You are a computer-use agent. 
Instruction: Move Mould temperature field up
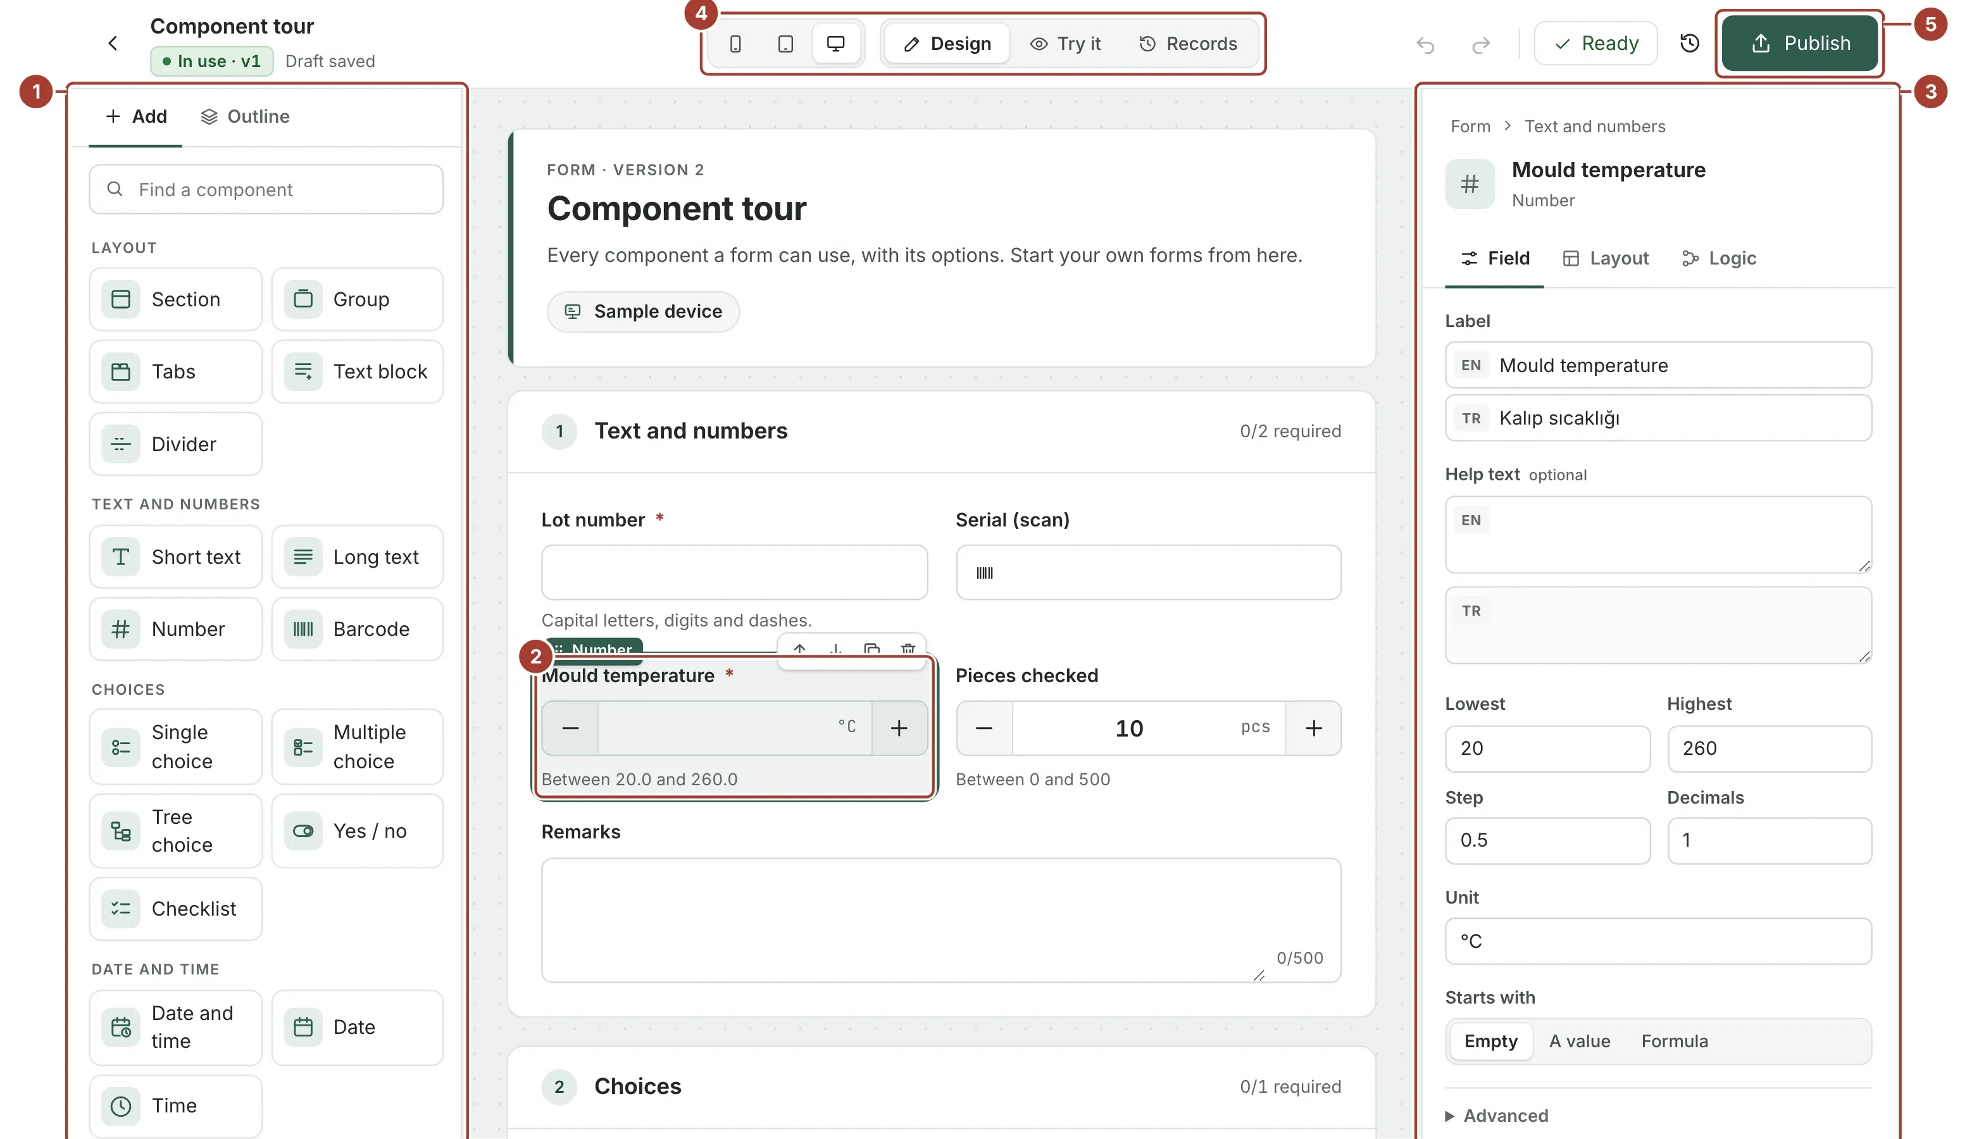pyautogui.click(x=799, y=649)
